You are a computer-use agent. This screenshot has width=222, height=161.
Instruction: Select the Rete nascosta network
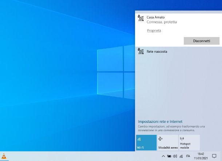pyautogui.click(x=157, y=52)
